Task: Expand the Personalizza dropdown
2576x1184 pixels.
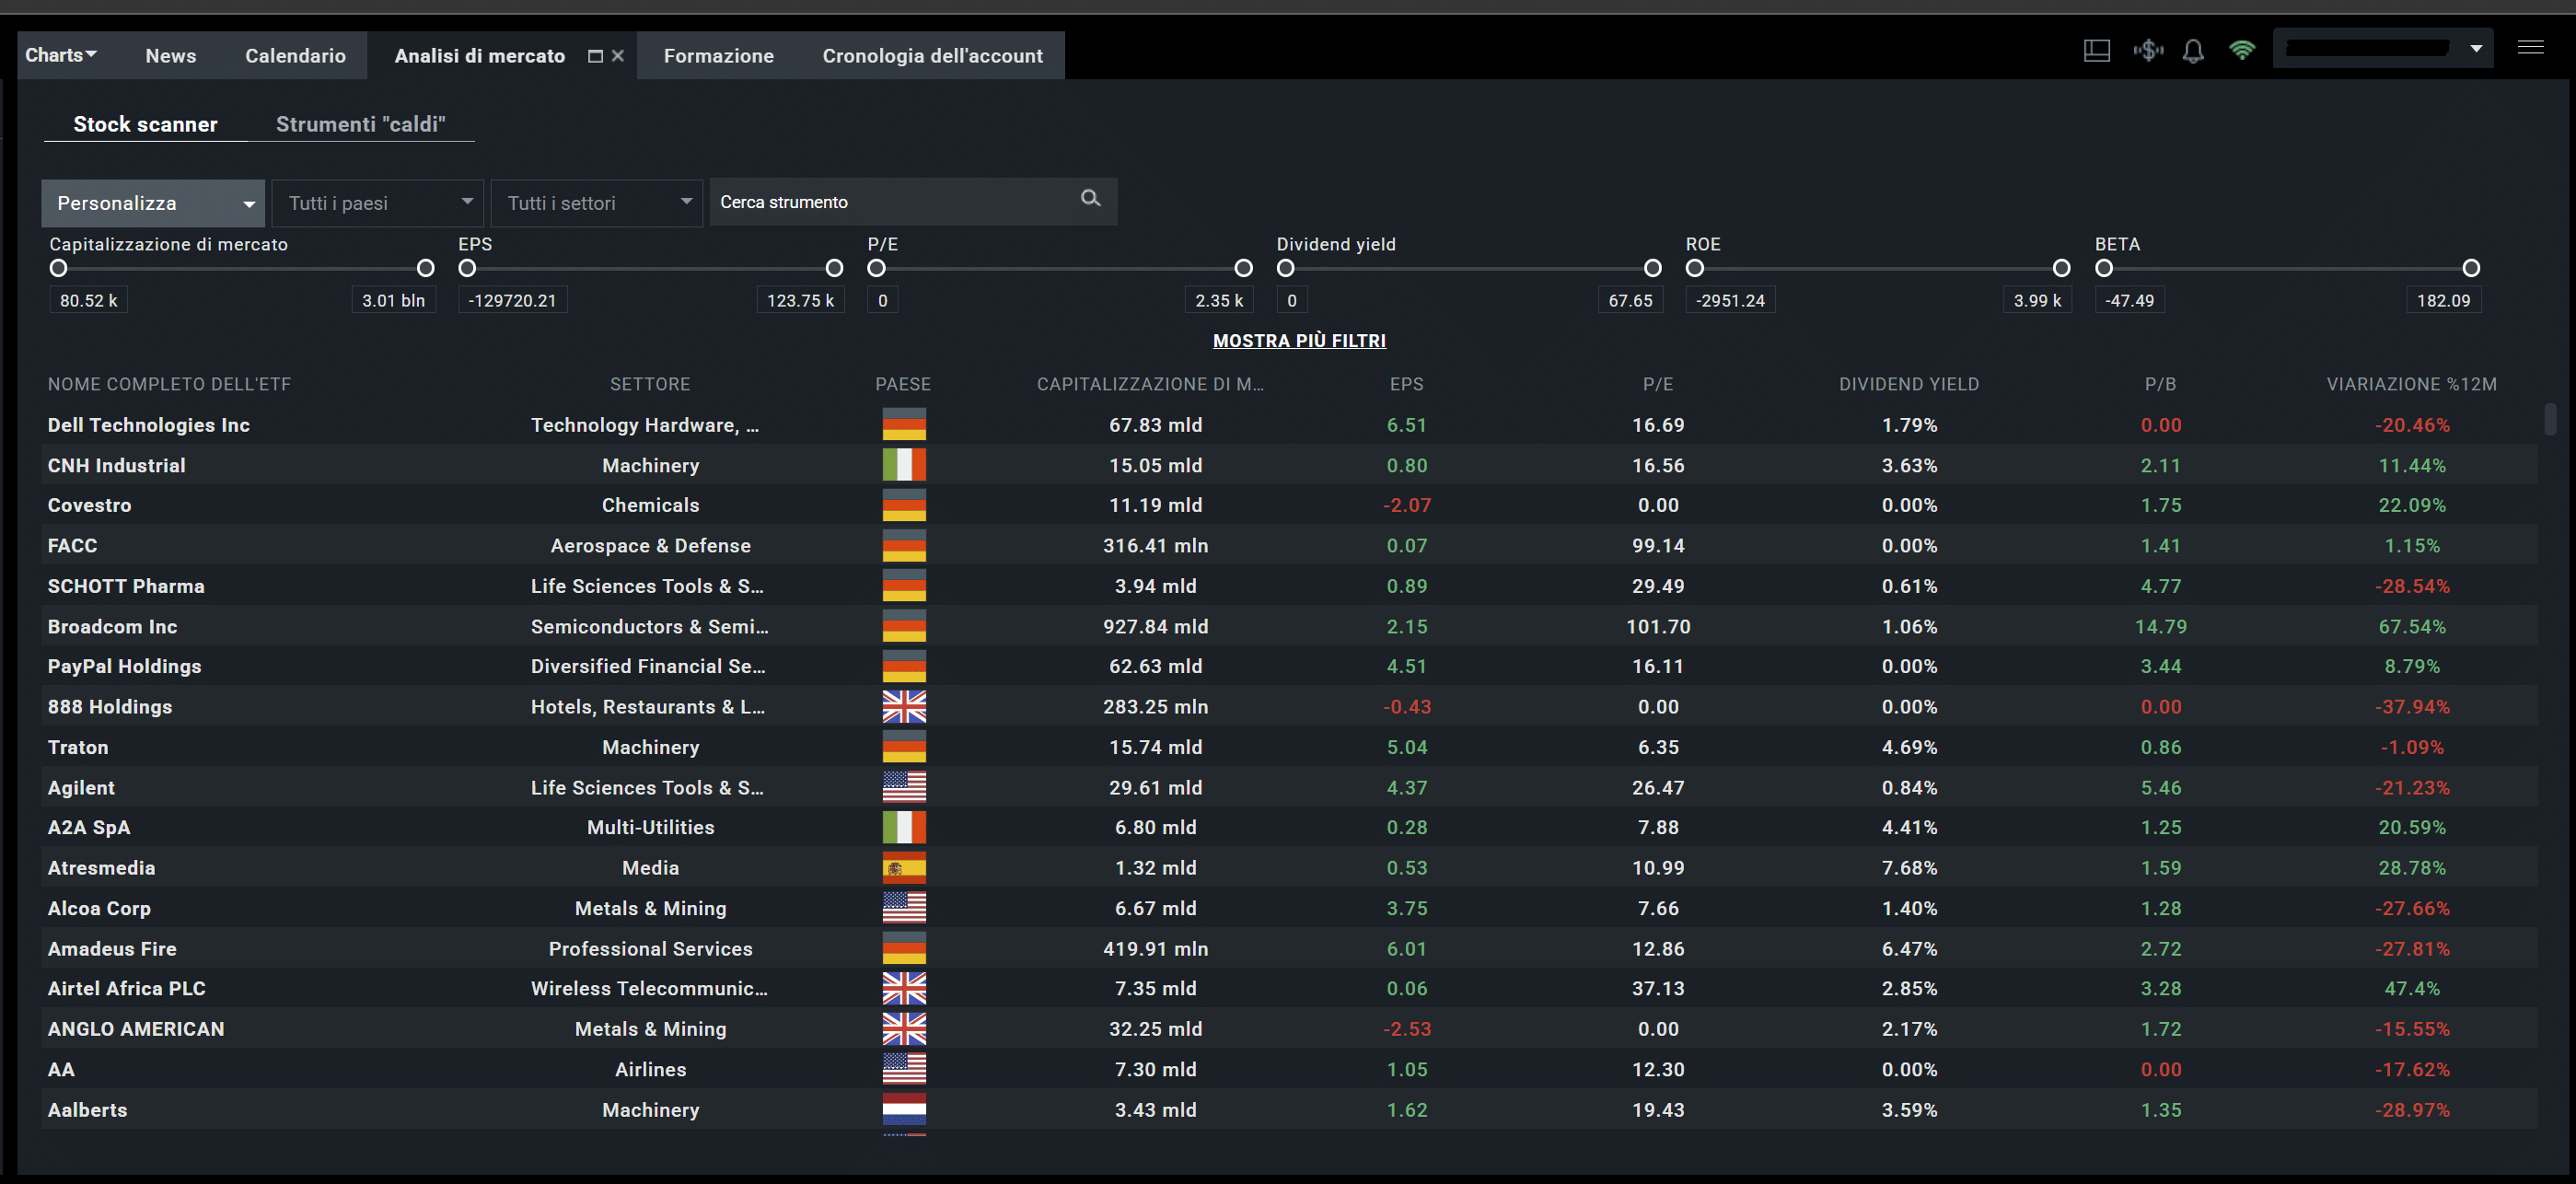Action: 153,203
